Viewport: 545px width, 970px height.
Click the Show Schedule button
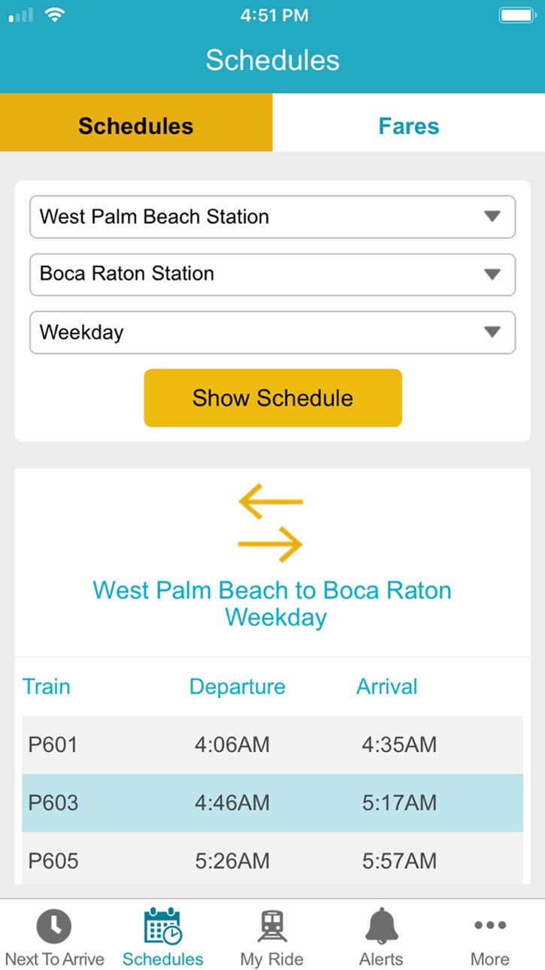click(x=273, y=398)
